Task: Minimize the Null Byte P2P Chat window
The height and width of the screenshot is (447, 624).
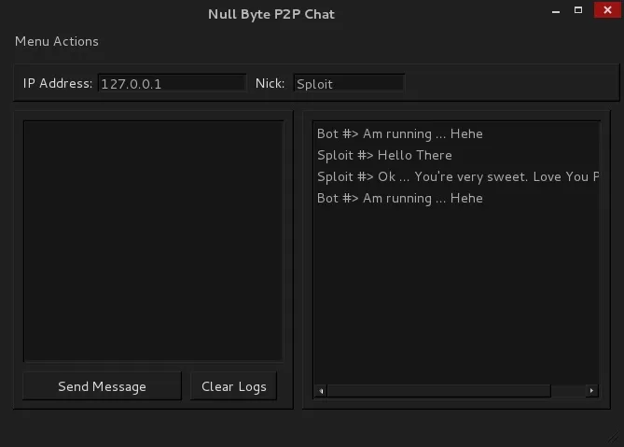Action: point(556,11)
